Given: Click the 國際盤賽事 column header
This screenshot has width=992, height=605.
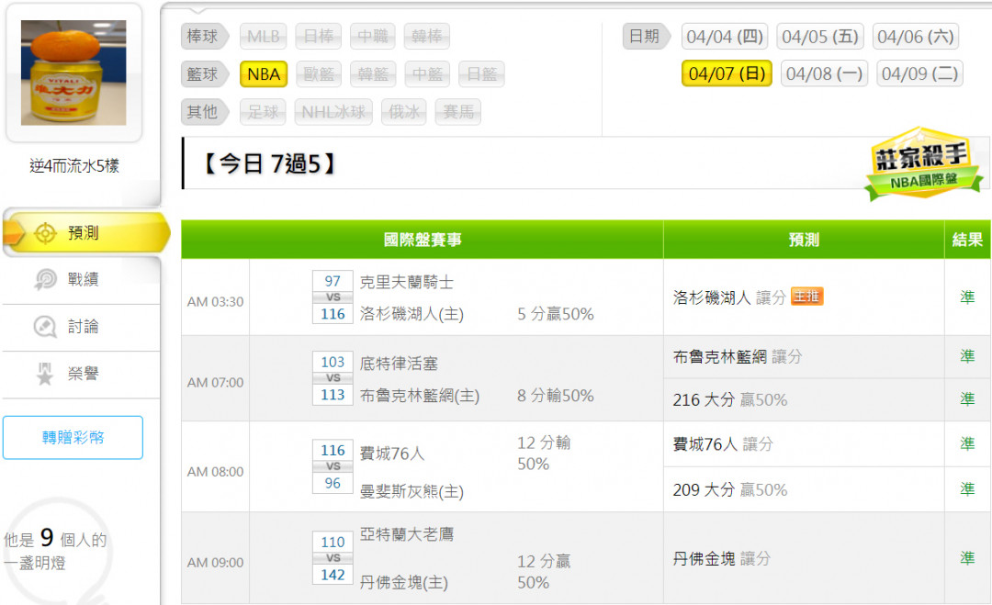Looking at the screenshot, I should [423, 240].
